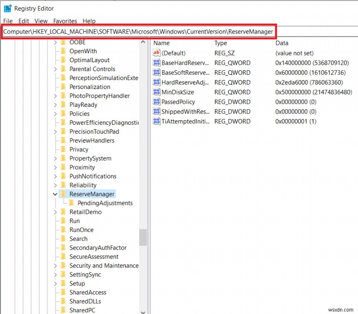Click the REG_SZ icon beside (Default)
The image size is (358, 314).
(157, 53)
